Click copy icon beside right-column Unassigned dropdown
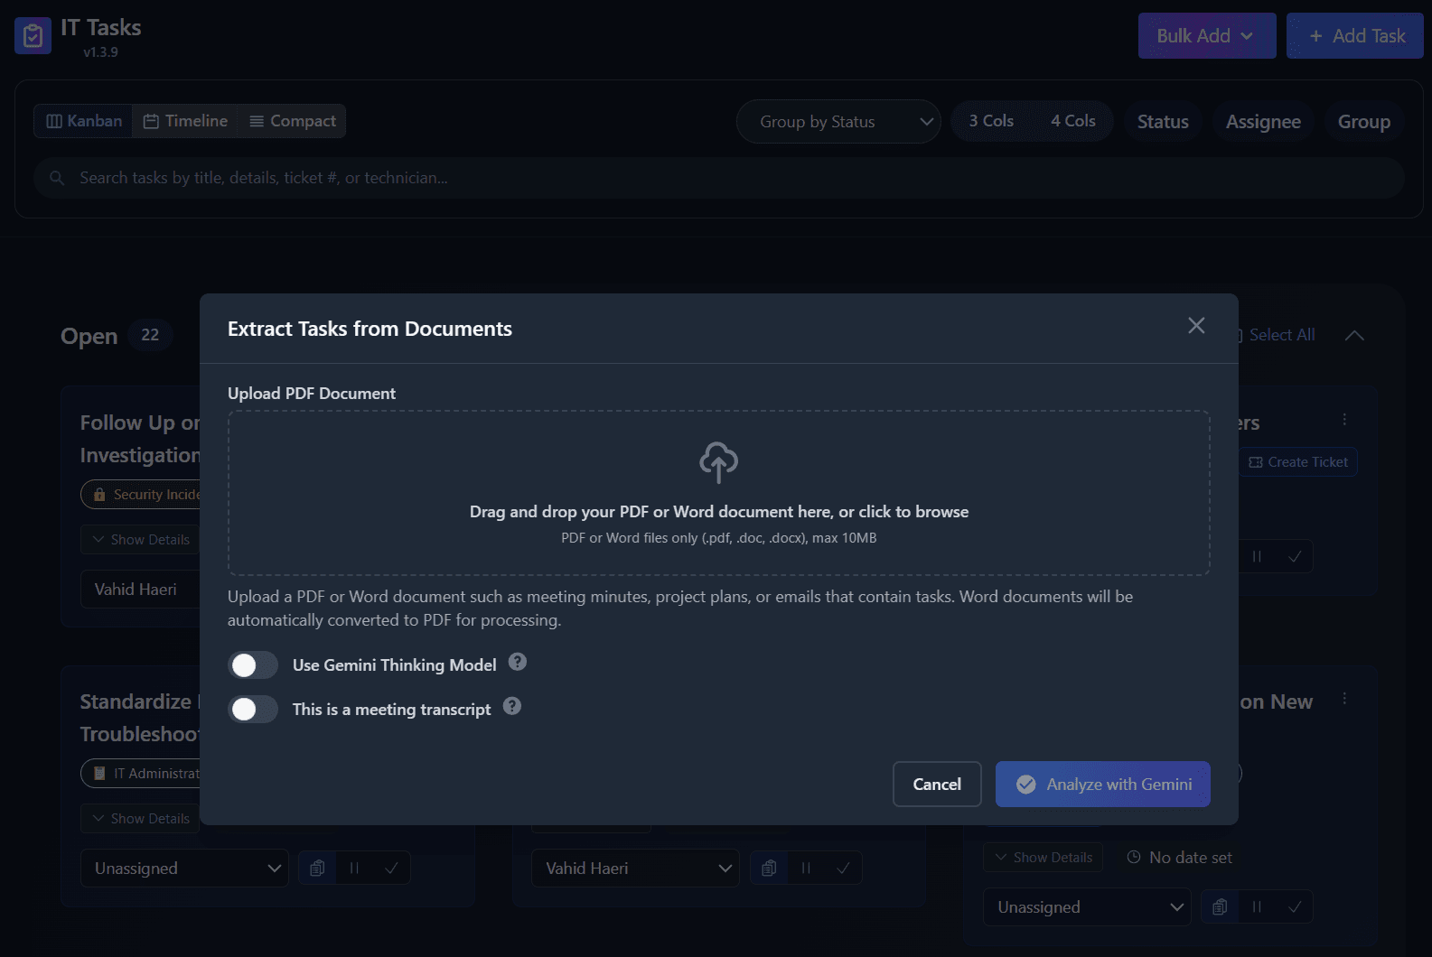Screen dimensions: 1432x957 click(x=1220, y=907)
